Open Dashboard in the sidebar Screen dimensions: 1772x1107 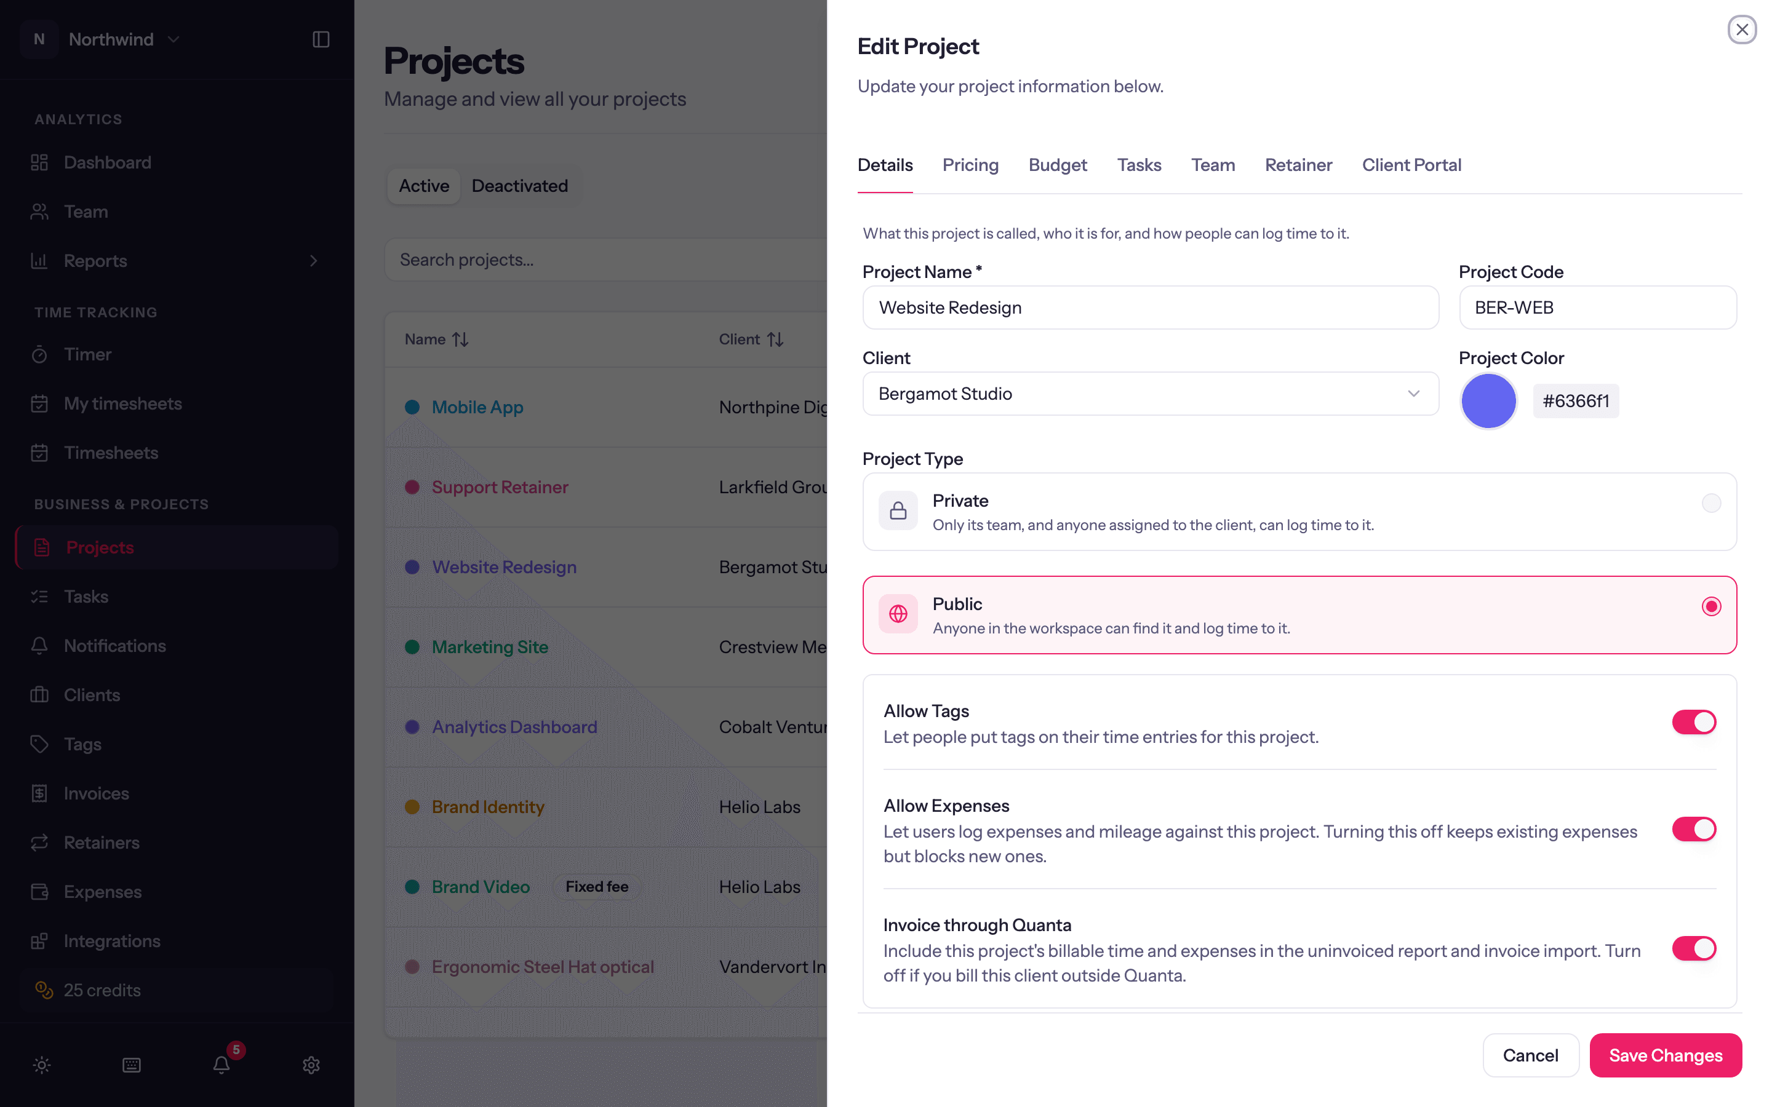pyautogui.click(x=107, y=162)
